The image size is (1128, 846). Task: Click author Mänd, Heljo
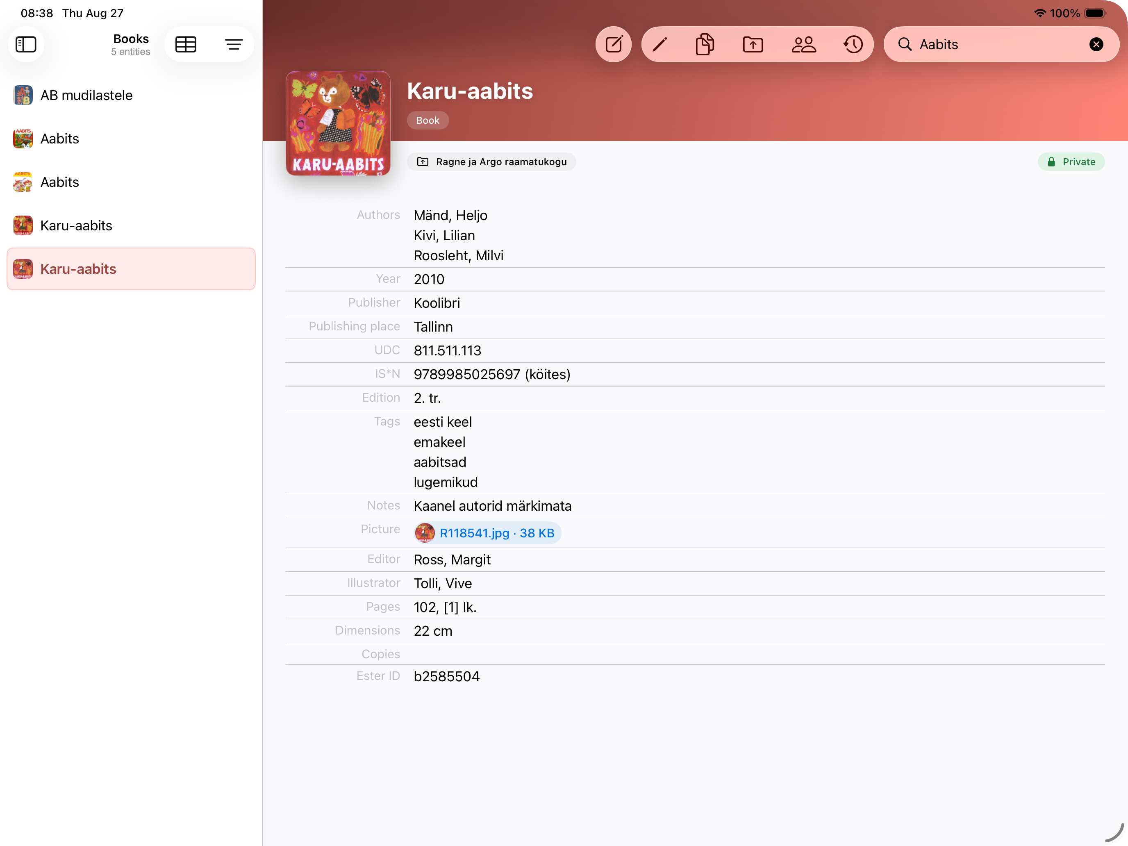450,215
